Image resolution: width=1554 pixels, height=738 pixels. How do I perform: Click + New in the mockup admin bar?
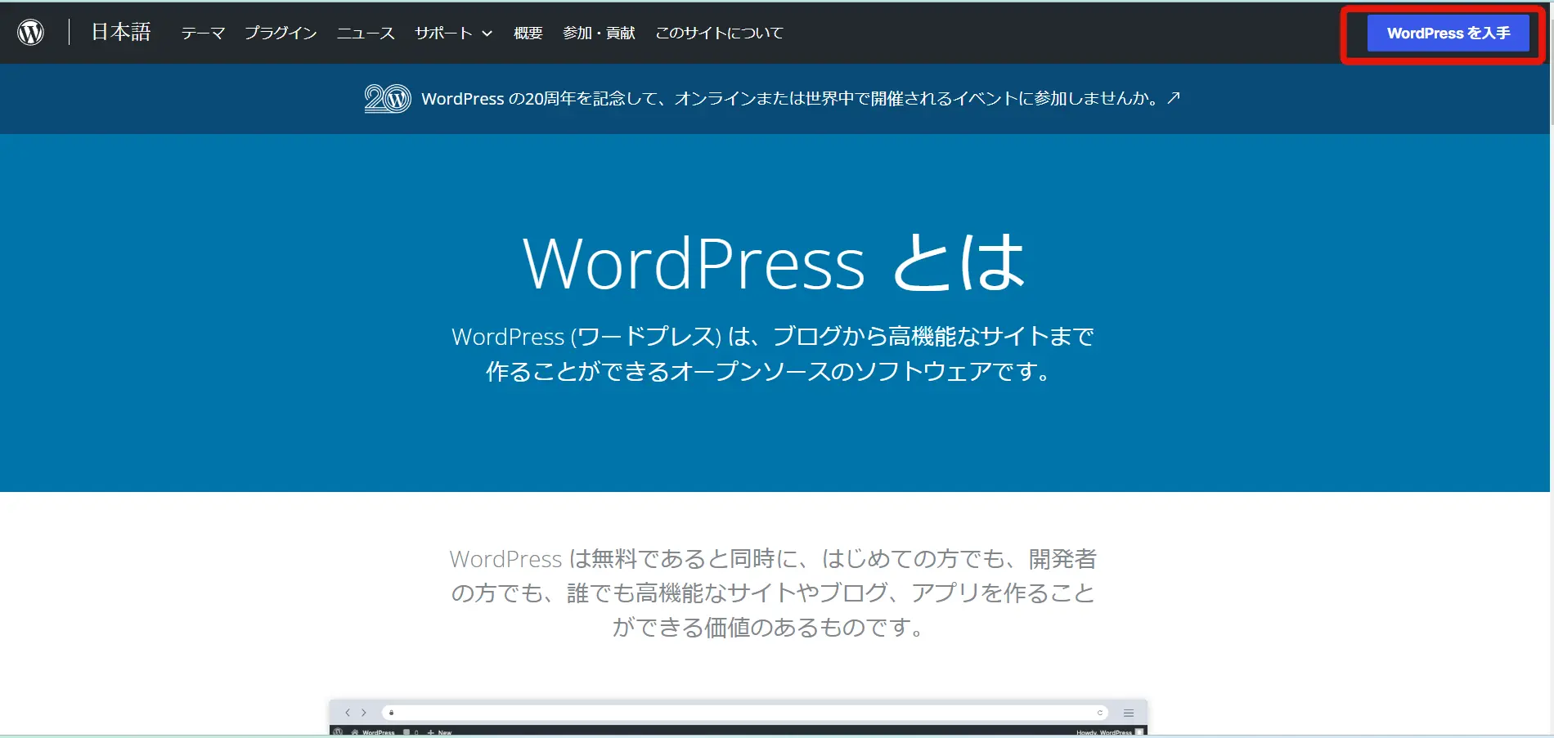(x=437, y=732)
